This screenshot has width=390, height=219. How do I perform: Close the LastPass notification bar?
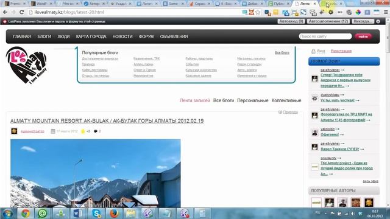(x=378, y=21)
